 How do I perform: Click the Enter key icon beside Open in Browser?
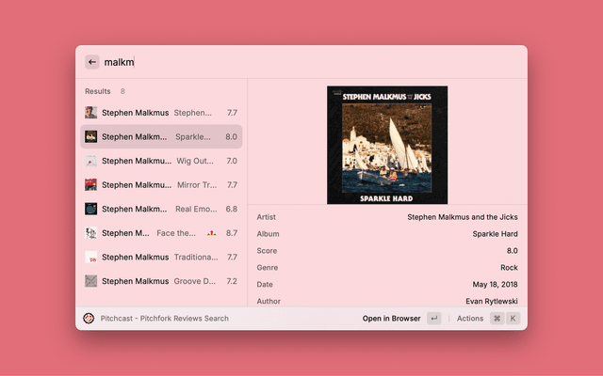pos(433,319)
